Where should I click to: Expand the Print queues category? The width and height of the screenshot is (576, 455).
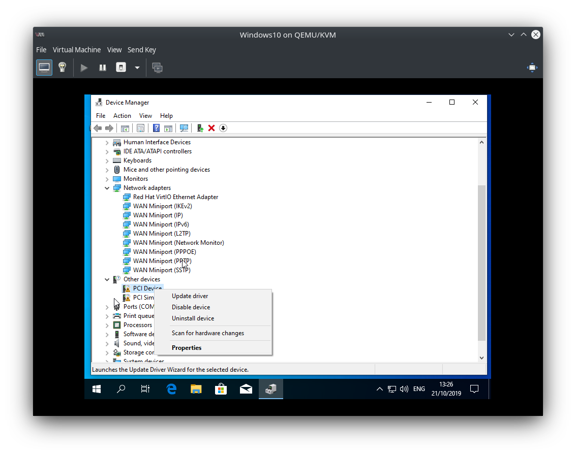click(x=107, y=316)
